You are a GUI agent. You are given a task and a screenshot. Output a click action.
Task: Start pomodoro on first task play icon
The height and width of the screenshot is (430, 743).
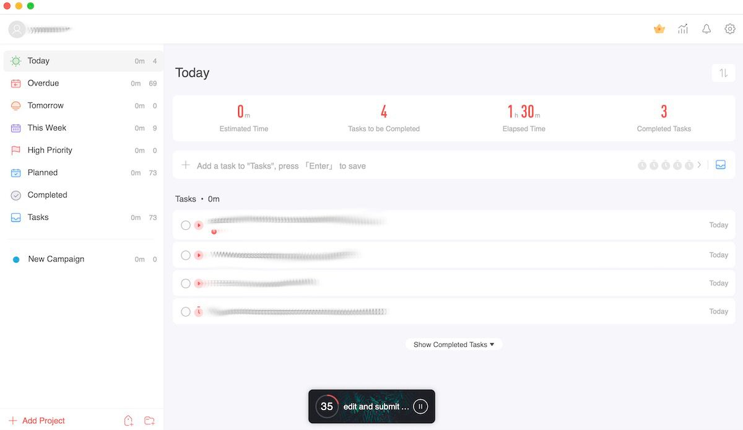(x=198, y=226)
